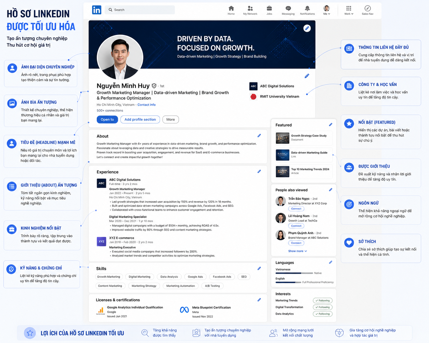Click Add profile section button

pos(140,120)
